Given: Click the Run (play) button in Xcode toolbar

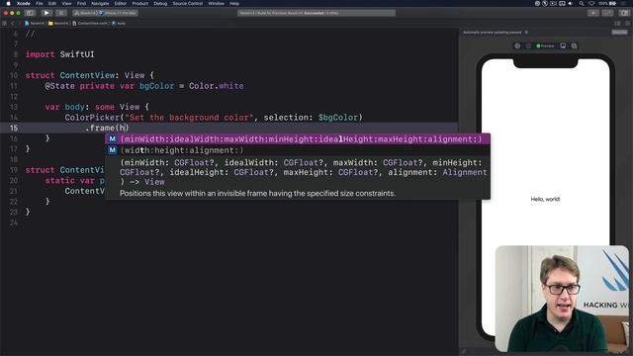Looking at the screenshot, I should point(46,13).
